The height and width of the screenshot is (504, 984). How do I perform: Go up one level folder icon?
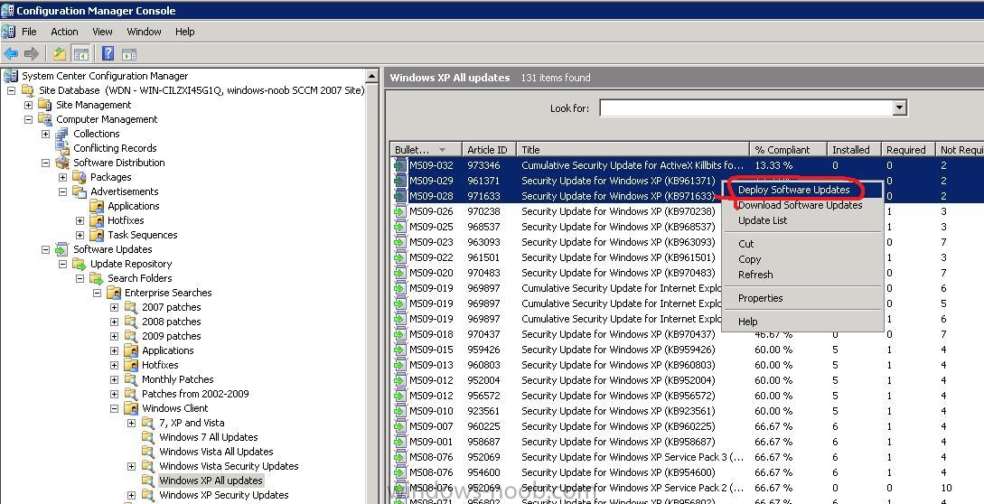(x=59, y=54)
